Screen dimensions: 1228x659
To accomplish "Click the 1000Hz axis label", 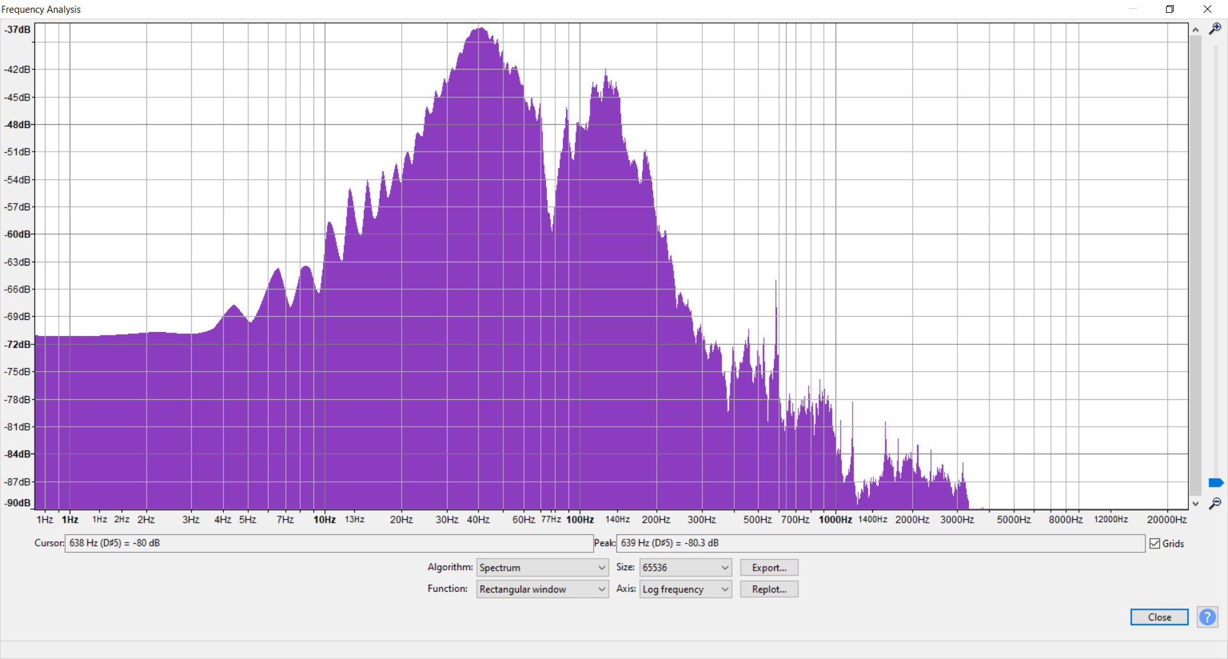I will (835, 520).
